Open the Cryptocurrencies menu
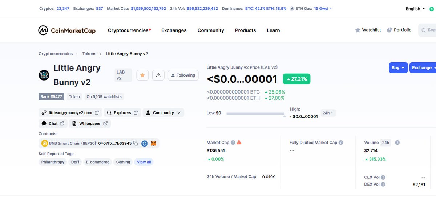Image resolution: width=436 pixels, height=198 pixels. pos(129,30)
